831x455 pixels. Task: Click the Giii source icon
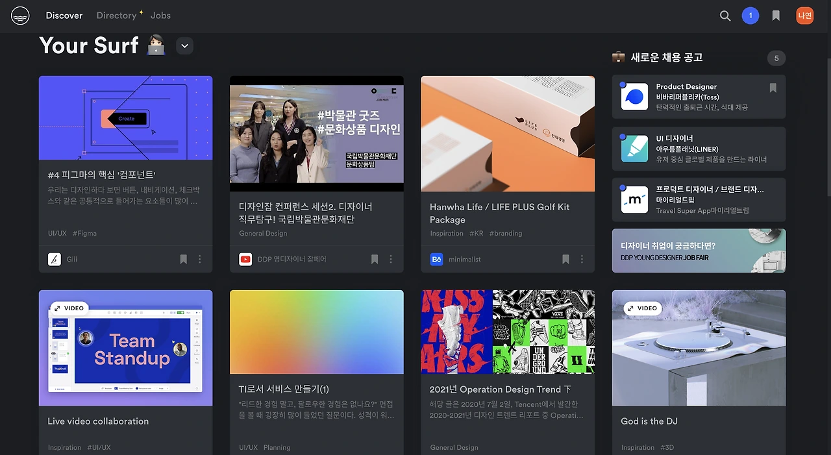pyautogui.click(x=55, y=259)
